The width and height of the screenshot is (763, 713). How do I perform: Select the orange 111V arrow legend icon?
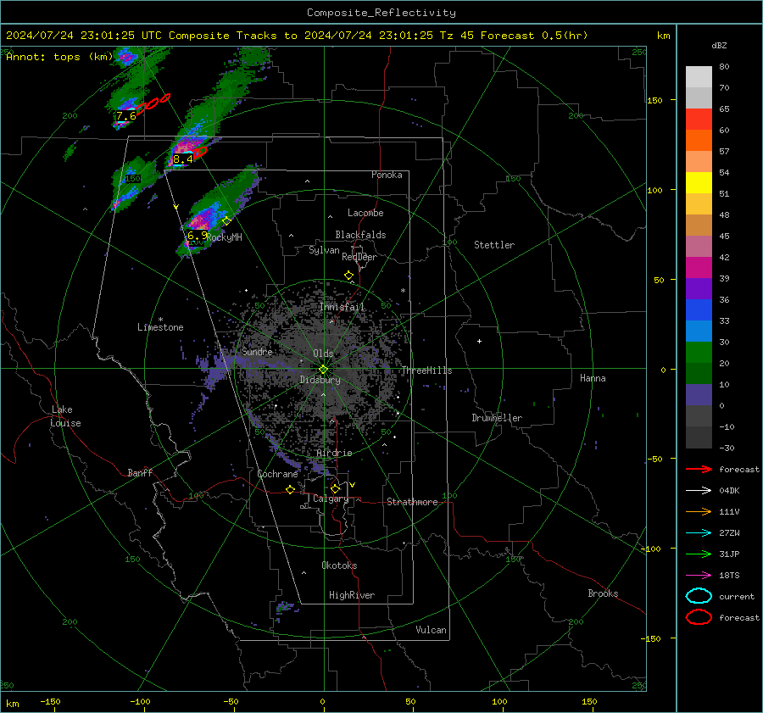click(699, 511)
